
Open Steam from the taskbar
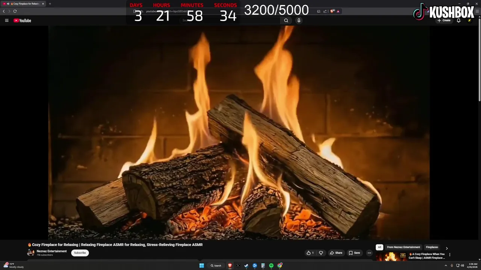247,265
